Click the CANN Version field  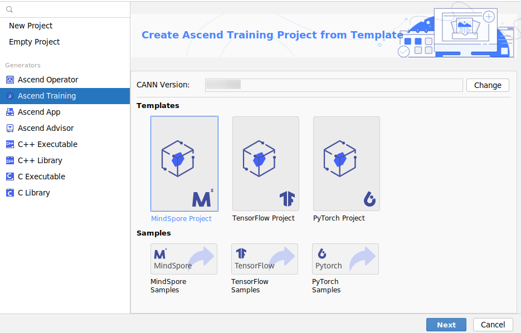(x=334, y=85)
